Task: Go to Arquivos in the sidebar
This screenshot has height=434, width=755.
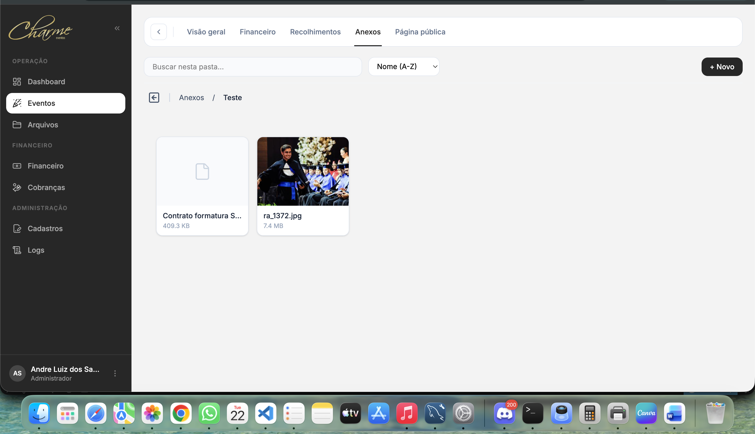Action: click(65, 125)
